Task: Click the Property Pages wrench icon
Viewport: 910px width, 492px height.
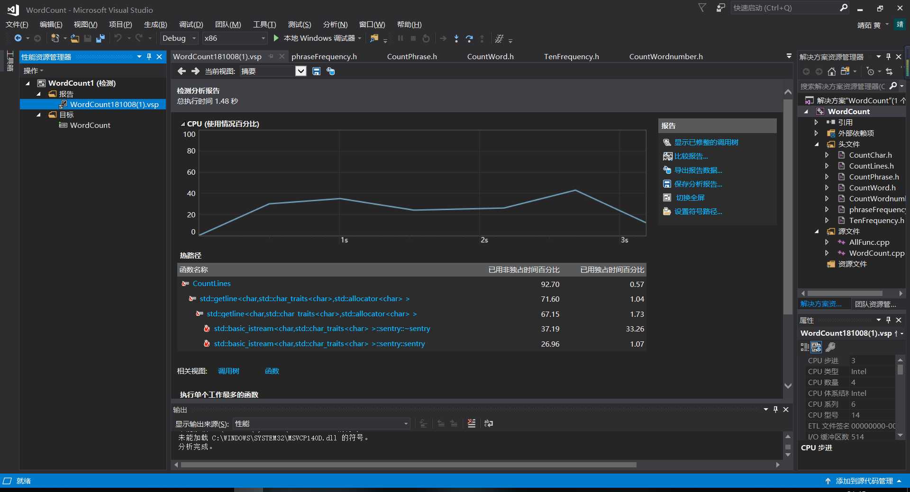Action: click(830, 347)
